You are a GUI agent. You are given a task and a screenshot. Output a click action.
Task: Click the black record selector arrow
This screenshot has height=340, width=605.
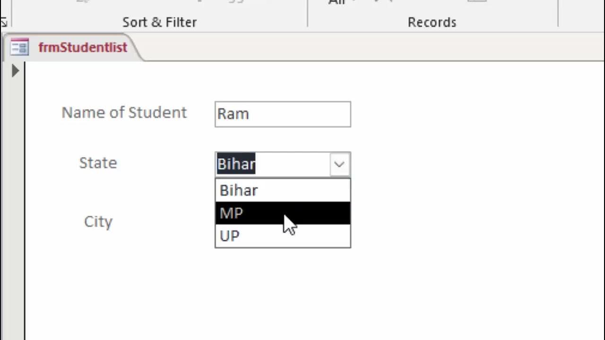click(x=15, y=71)
